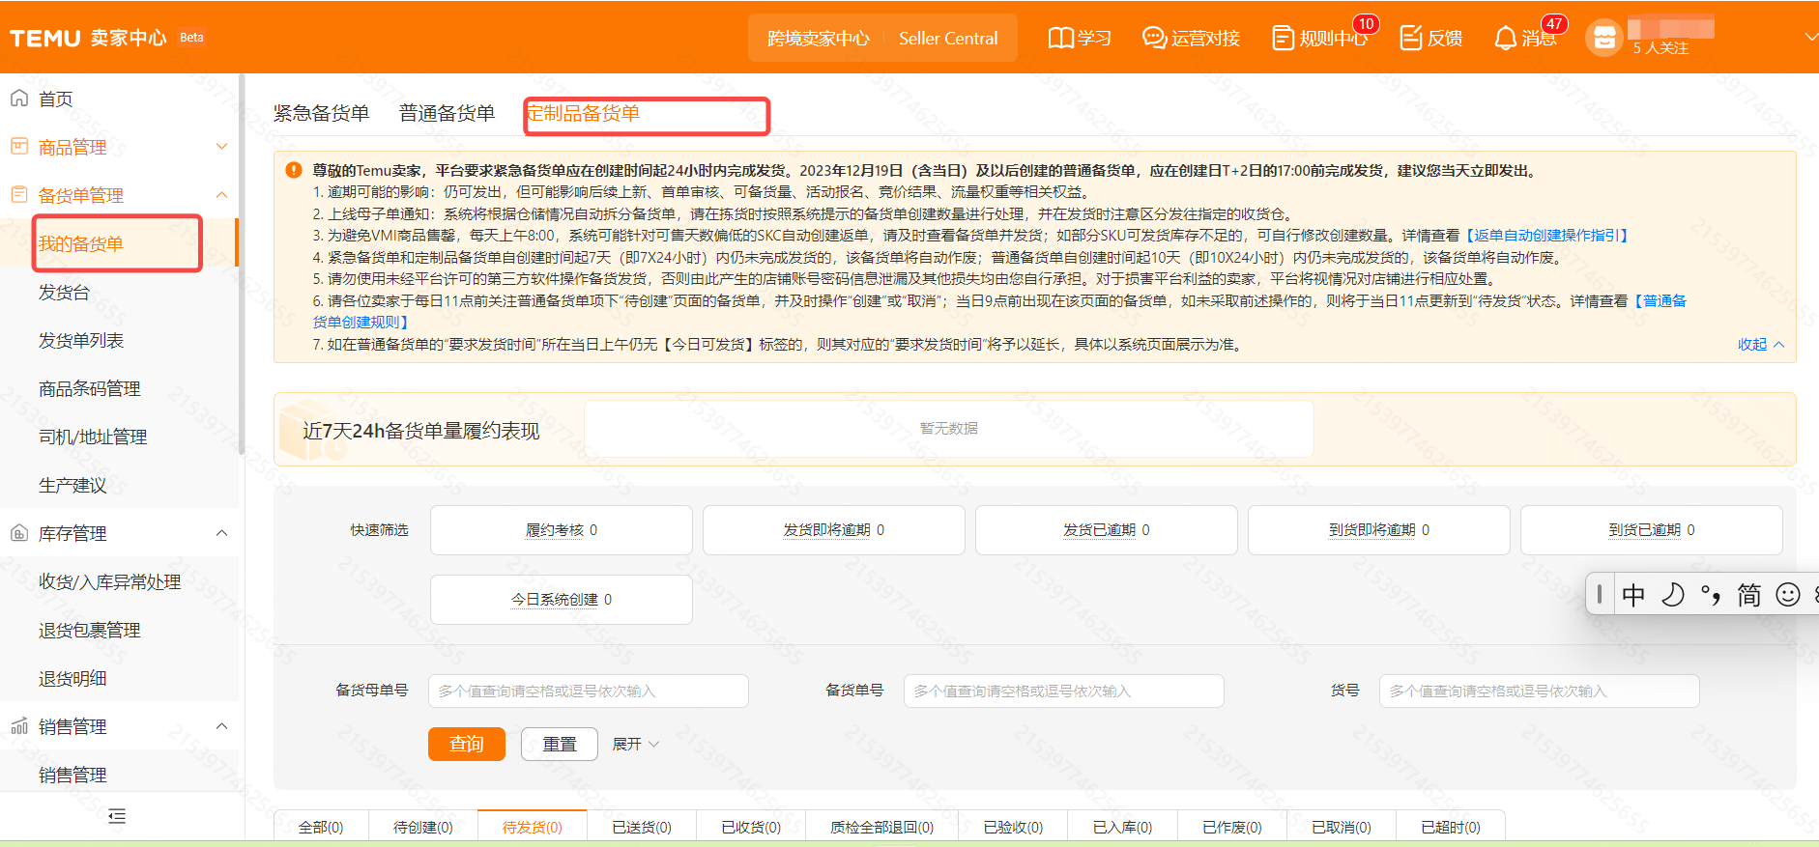Expand 商品管理 chevron
This screenshot has height=847, width=1819.
(221, 147)
